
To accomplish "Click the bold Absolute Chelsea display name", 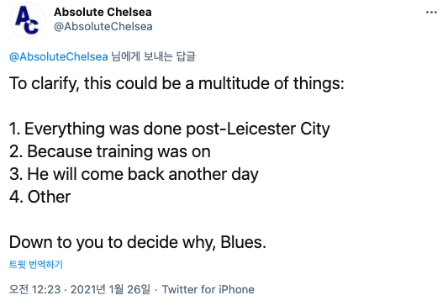I will [x=103, y=12].
